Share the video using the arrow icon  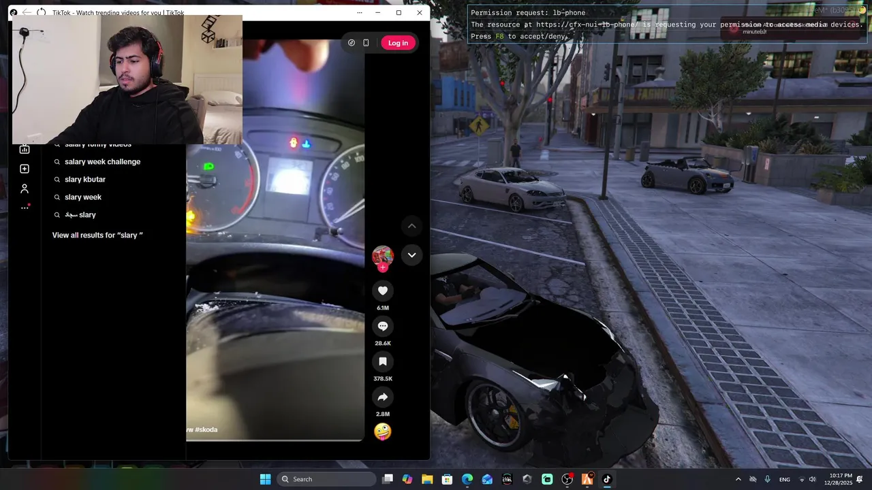coord(383,397)
